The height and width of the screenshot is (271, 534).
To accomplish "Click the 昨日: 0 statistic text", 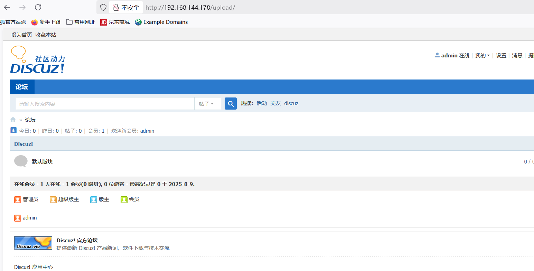I will (50, 131).
